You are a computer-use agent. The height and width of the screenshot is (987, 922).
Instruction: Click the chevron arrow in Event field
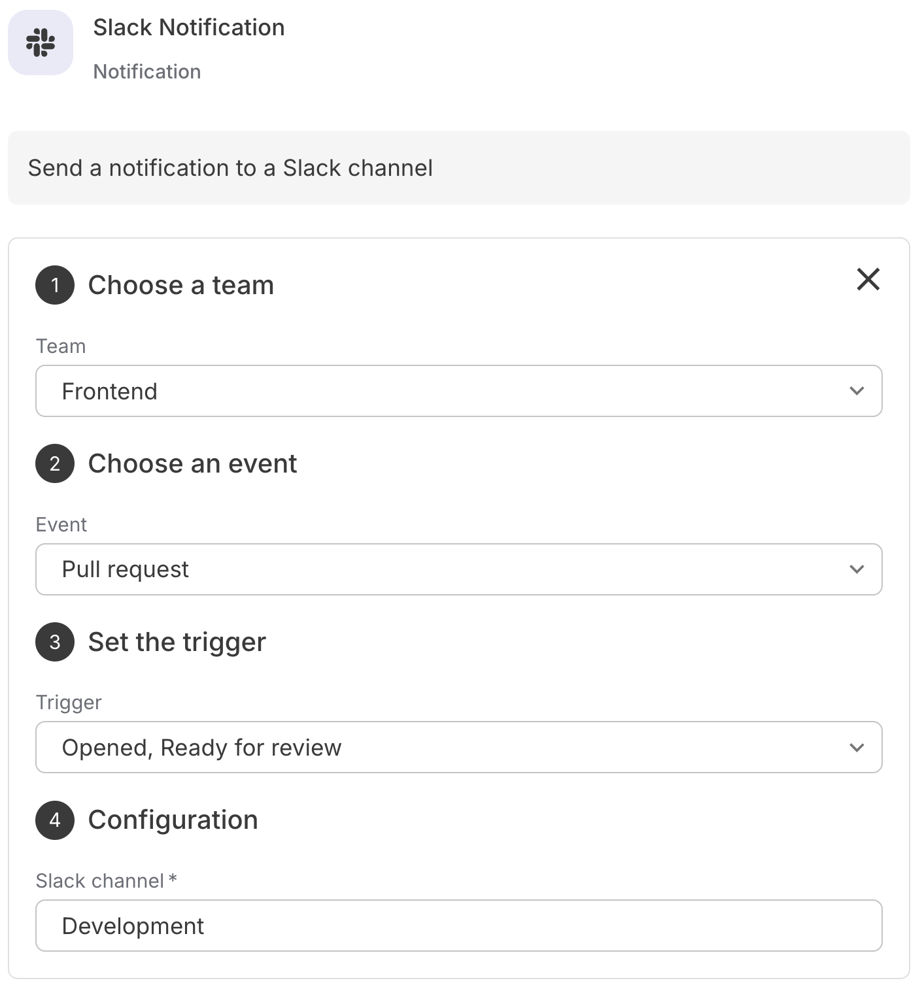[x=857, y=569]
